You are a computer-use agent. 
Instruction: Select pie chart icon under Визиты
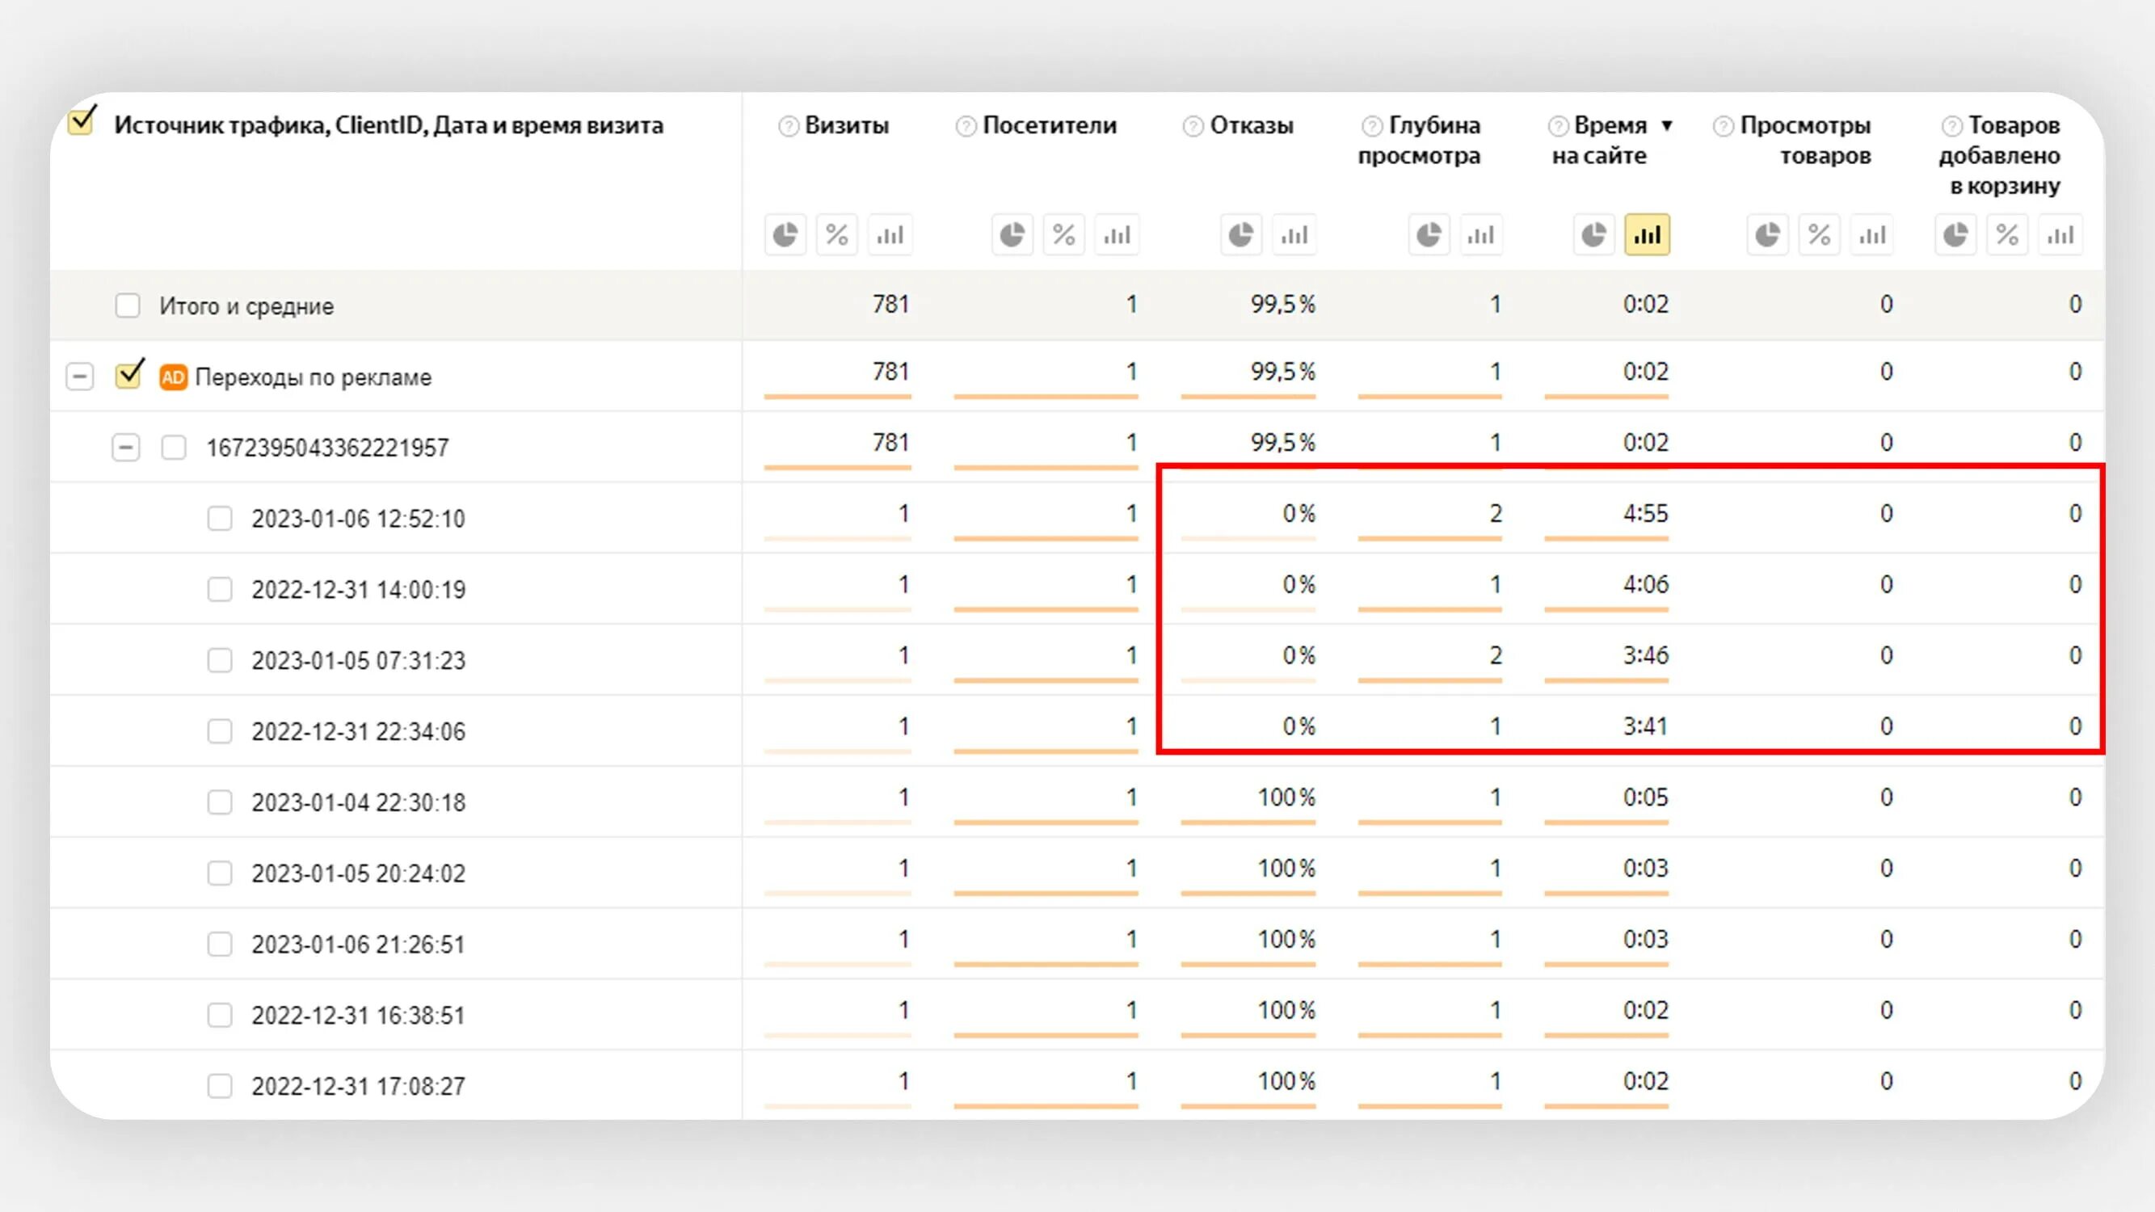click(x=785, y=235)
